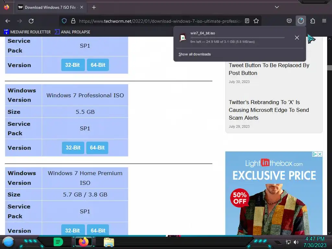Open File Explorer from the taskbar
The width and height of the screenshot is (332, 249).
point(109,242)
